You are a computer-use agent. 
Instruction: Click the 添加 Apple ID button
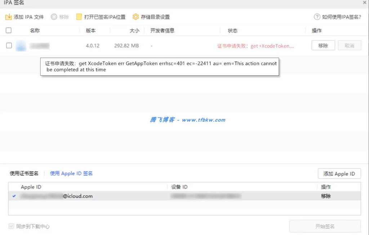[x=339, y=173]
